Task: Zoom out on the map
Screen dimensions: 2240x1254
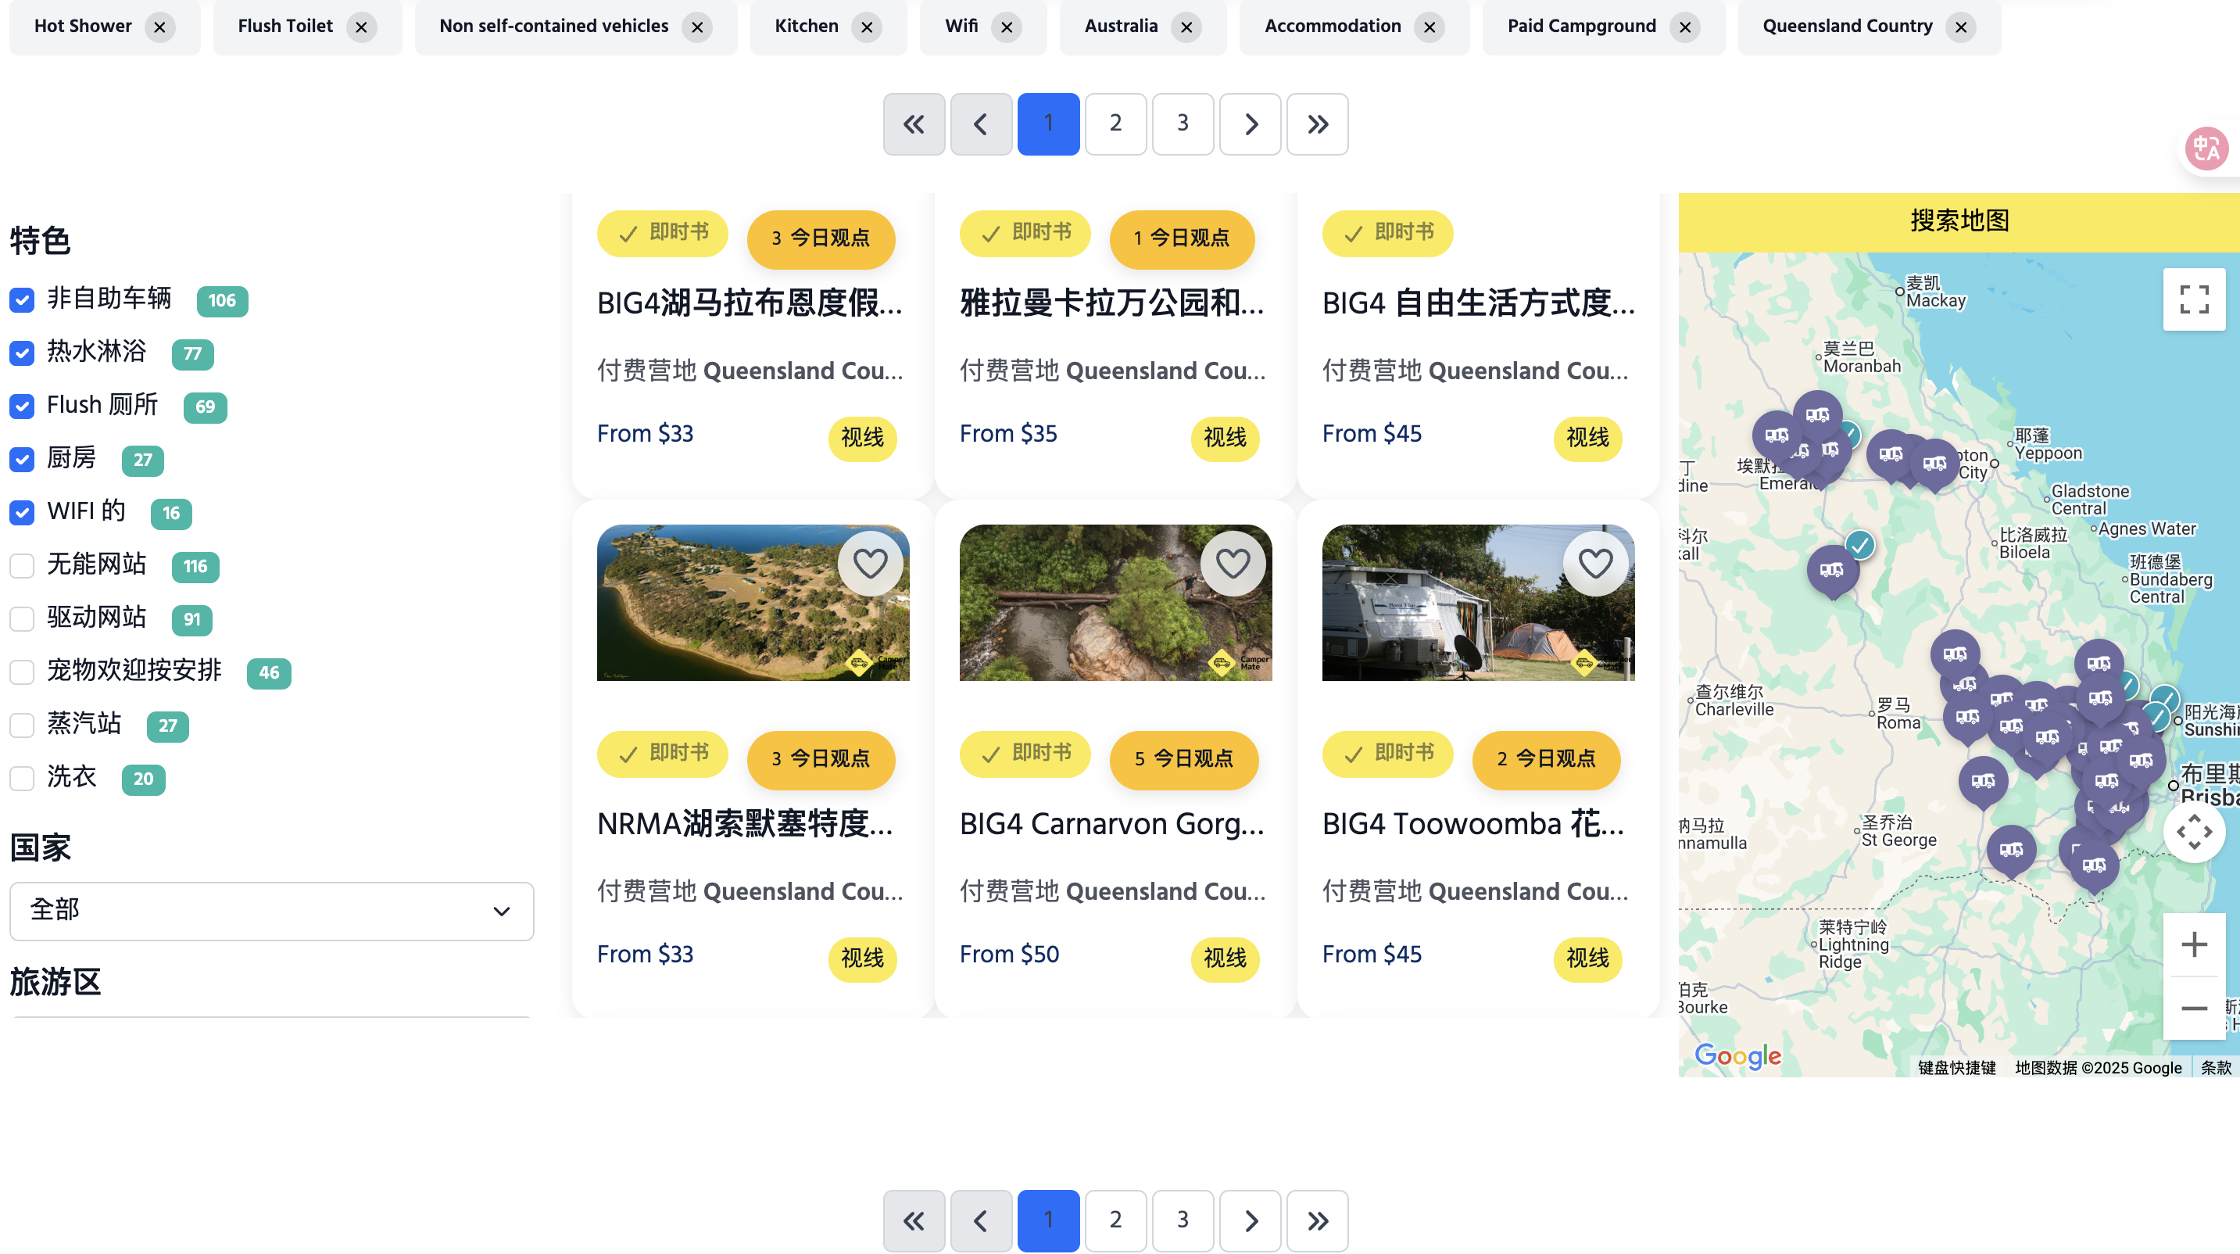Action: [2194, 1008]
